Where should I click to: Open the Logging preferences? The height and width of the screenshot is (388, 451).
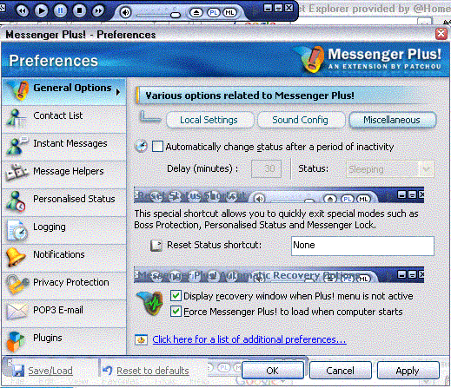pyautogui.click(x=63, y=230)
